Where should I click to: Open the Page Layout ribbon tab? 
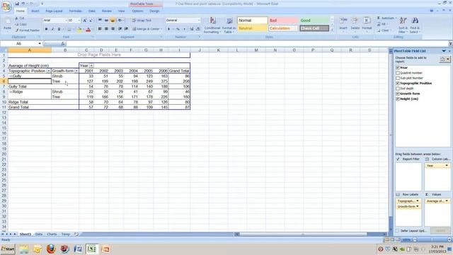pos(54,11)
